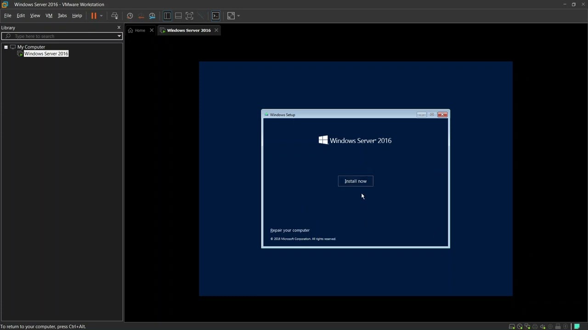The width and height of the screenshot is (588, 330).
Task: Click the hard disk status bar icon
Action: [512, 326]
